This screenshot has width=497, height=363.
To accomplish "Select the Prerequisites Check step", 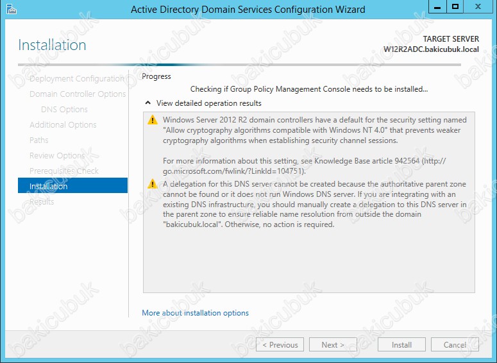I will [64, 171].
